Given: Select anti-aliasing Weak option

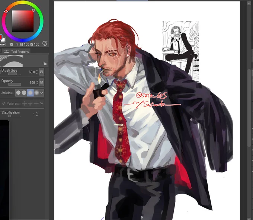Looking at the screenshot, I should click(24, 93).
